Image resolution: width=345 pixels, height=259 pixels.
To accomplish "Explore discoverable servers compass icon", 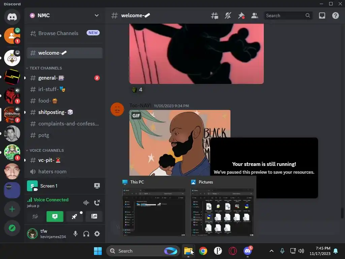I will pyautogui.click(x=12, y=228).
